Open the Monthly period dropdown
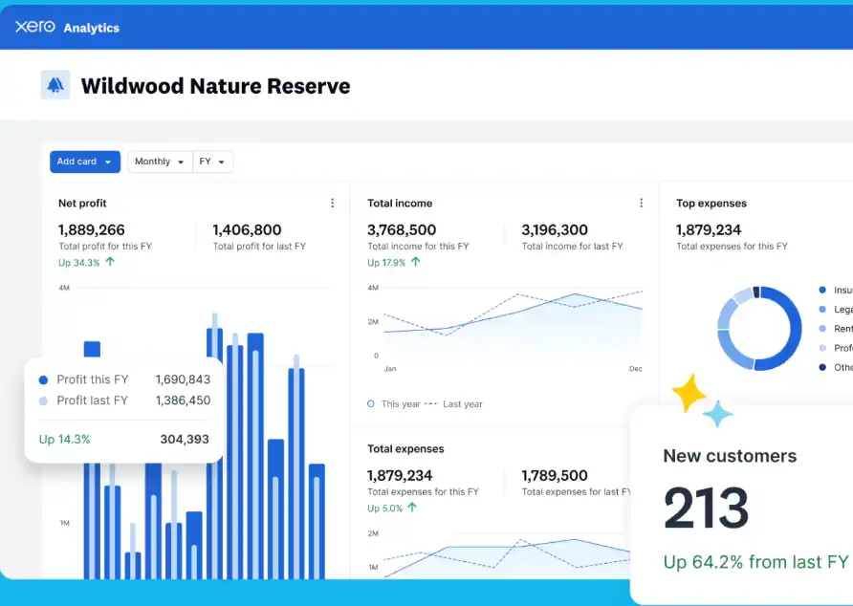 pyautogui.click(x=160, y=162)
